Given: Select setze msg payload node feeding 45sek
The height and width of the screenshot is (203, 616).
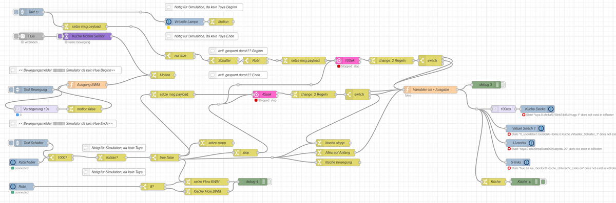Looking at the screenshot, I should pyautogui.click(x=172, y=94).
